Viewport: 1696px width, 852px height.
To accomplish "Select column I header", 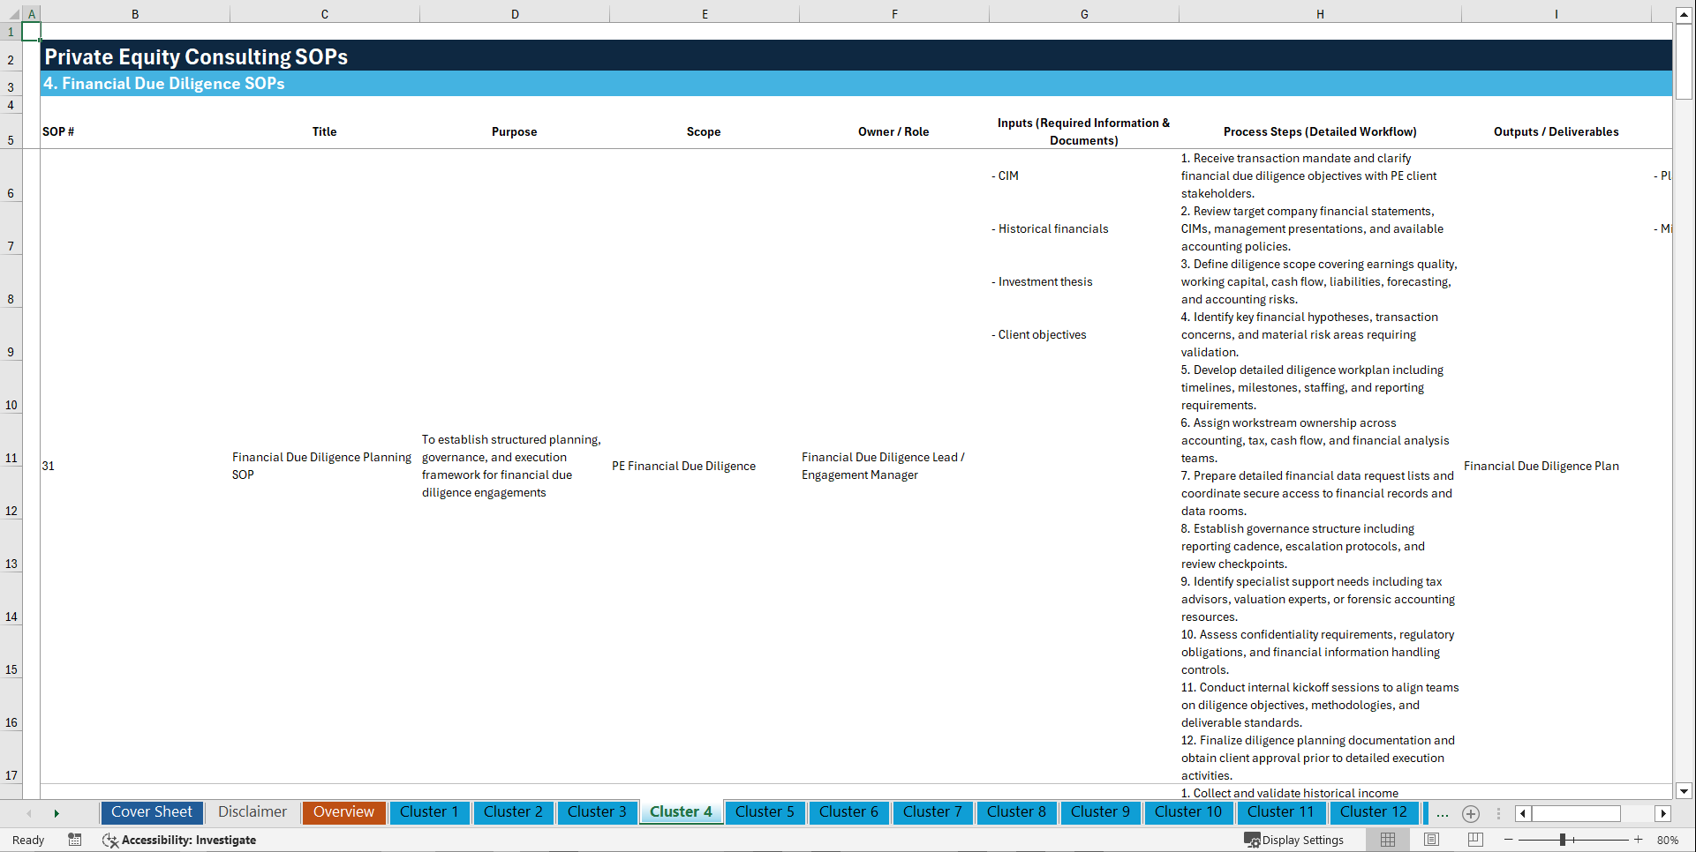I will pyautogui.click(x=1556, y=14).
